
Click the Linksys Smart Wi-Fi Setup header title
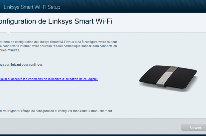click(x=32, y=7)
